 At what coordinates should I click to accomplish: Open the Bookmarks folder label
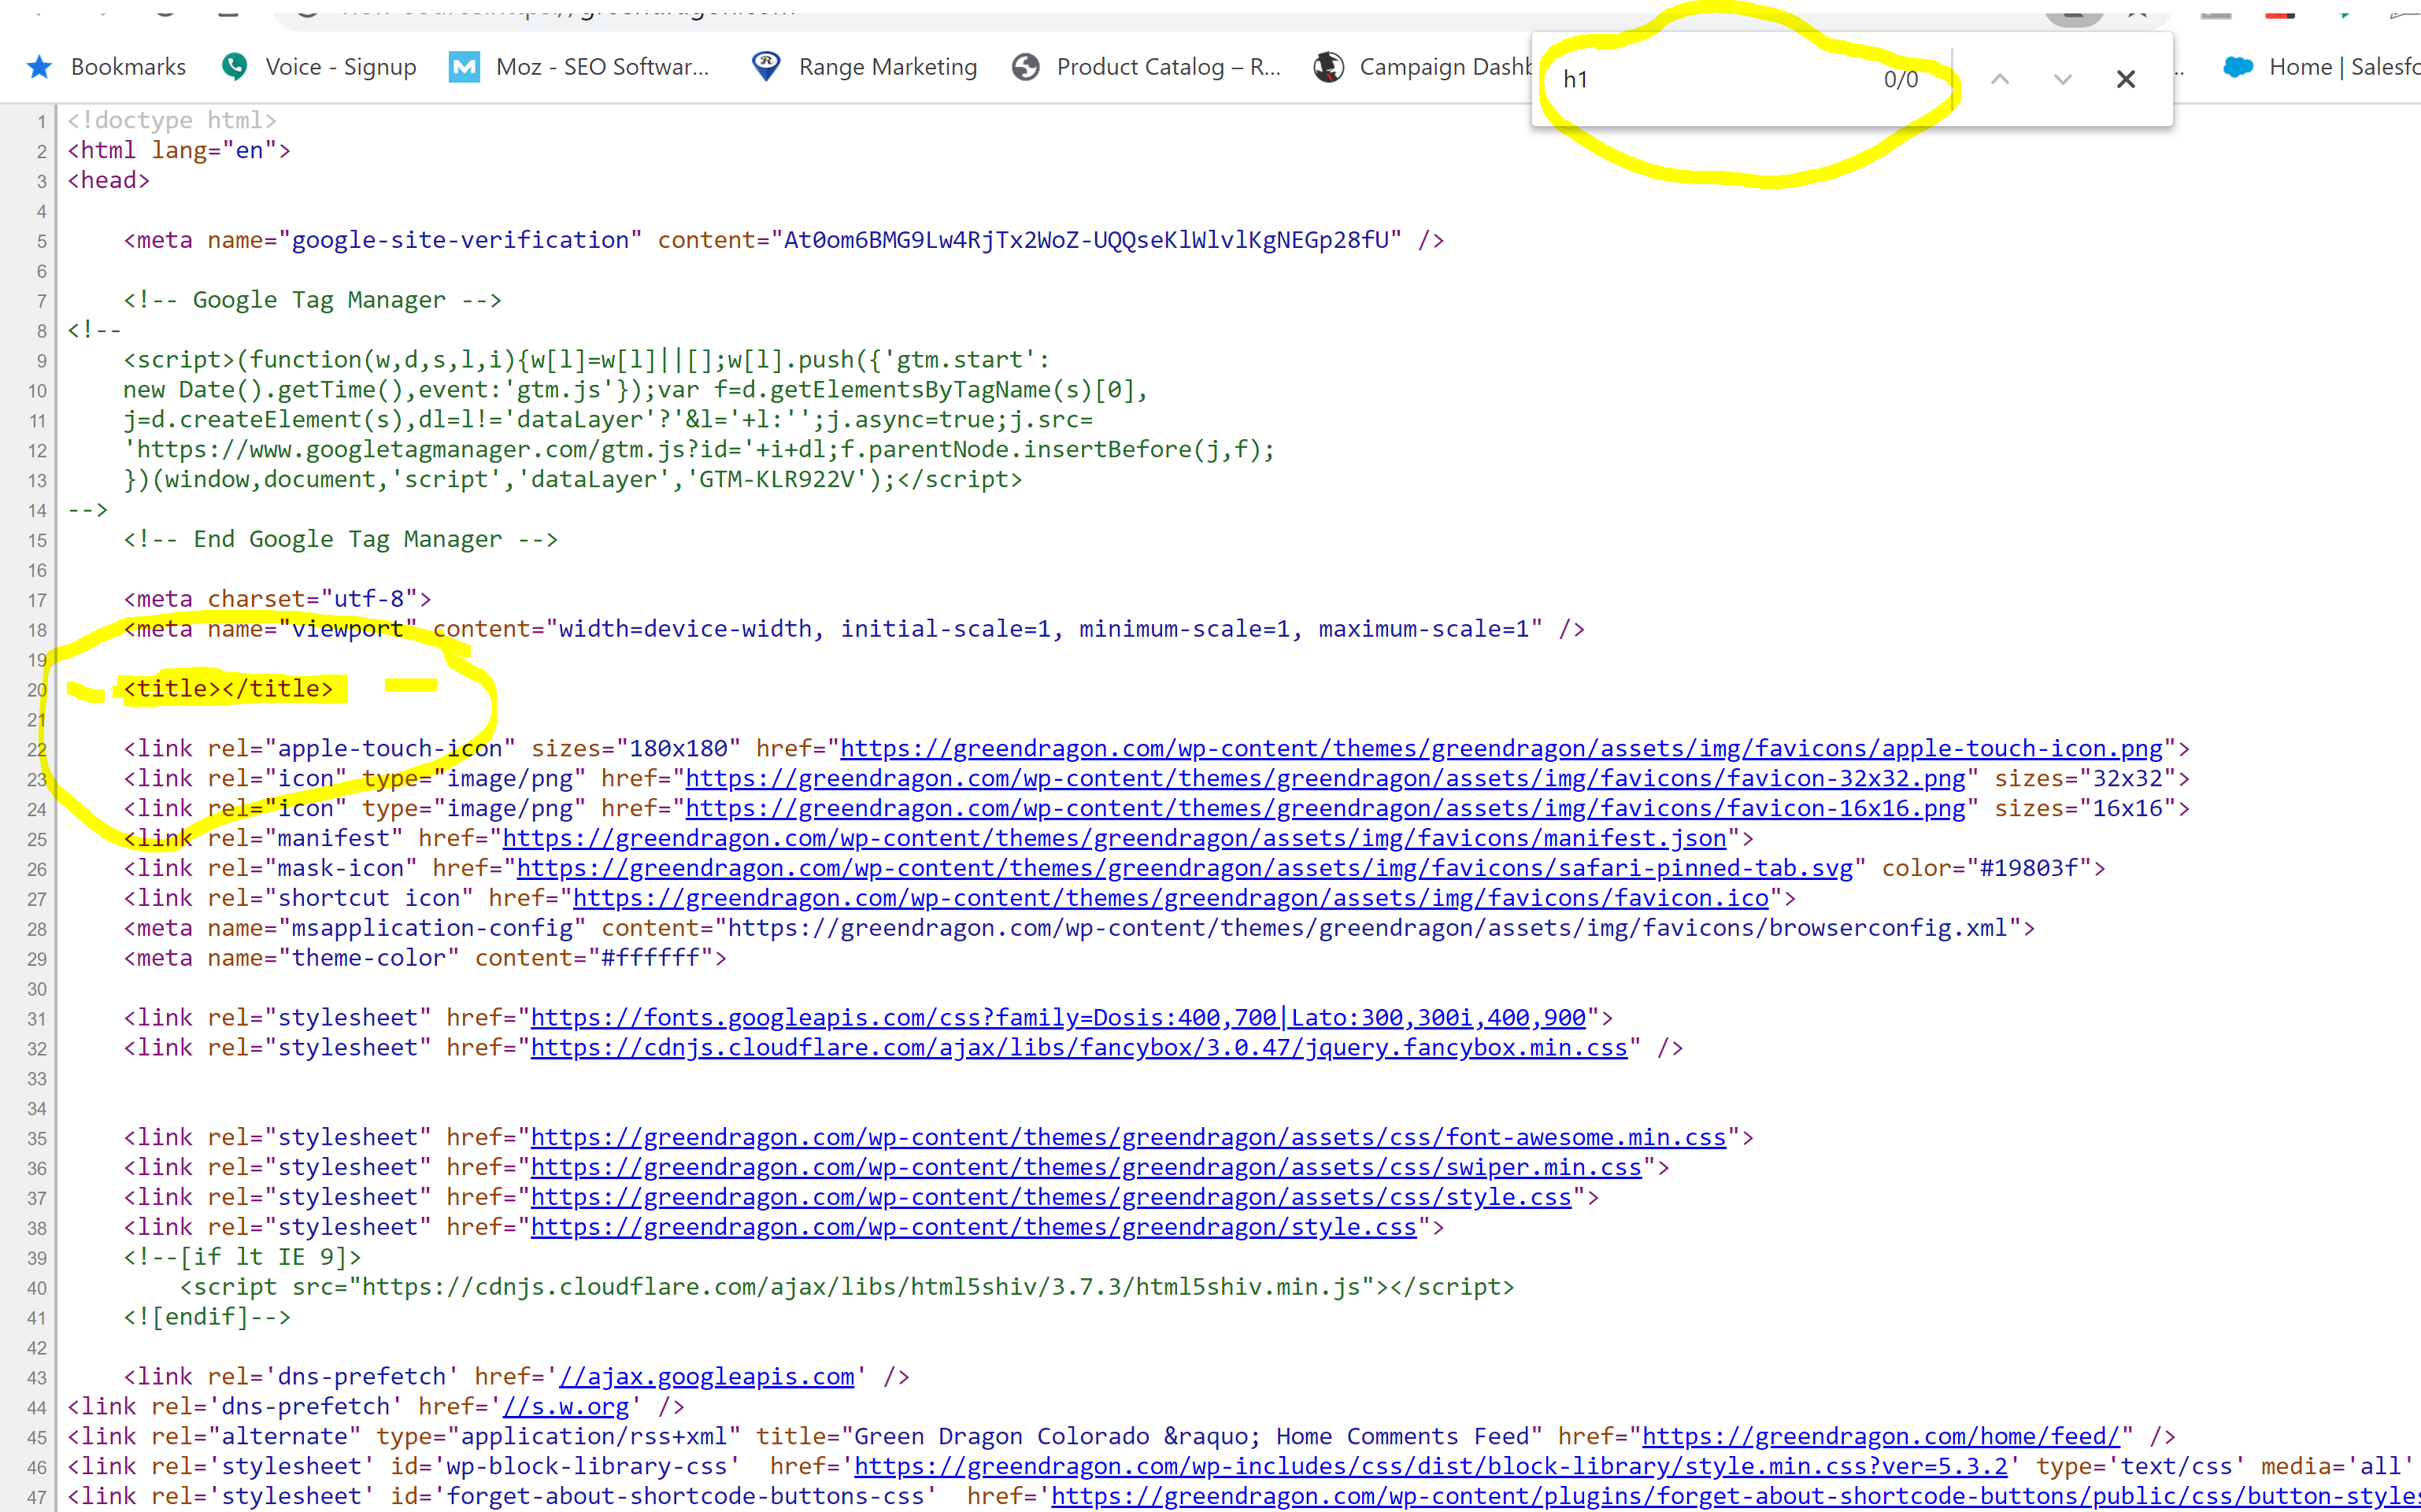click(128, 67)
